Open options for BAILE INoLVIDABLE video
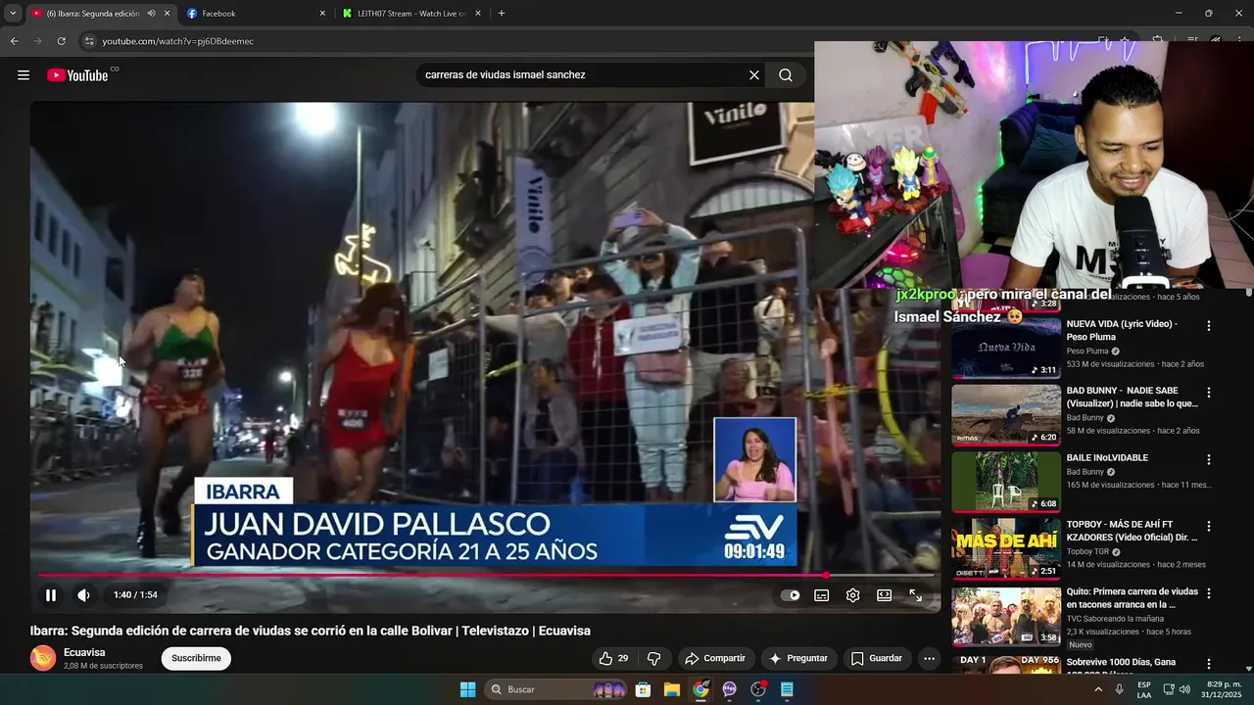The width and height of the screenshot is (1254, 705). [x=1209, y=460]
